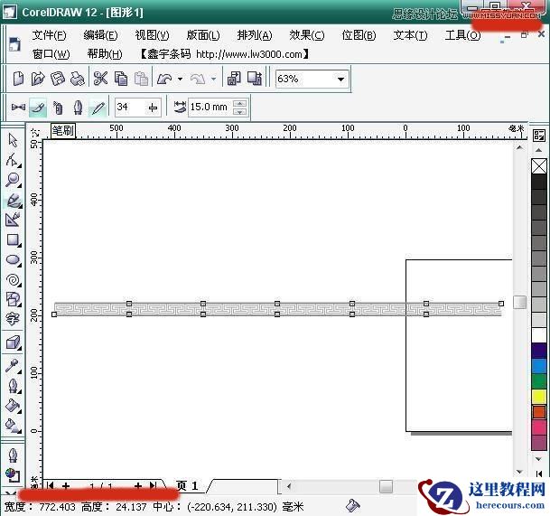Open the 编辑(E) menu
This screenshot has width=550, height=516.
(100, 35)
